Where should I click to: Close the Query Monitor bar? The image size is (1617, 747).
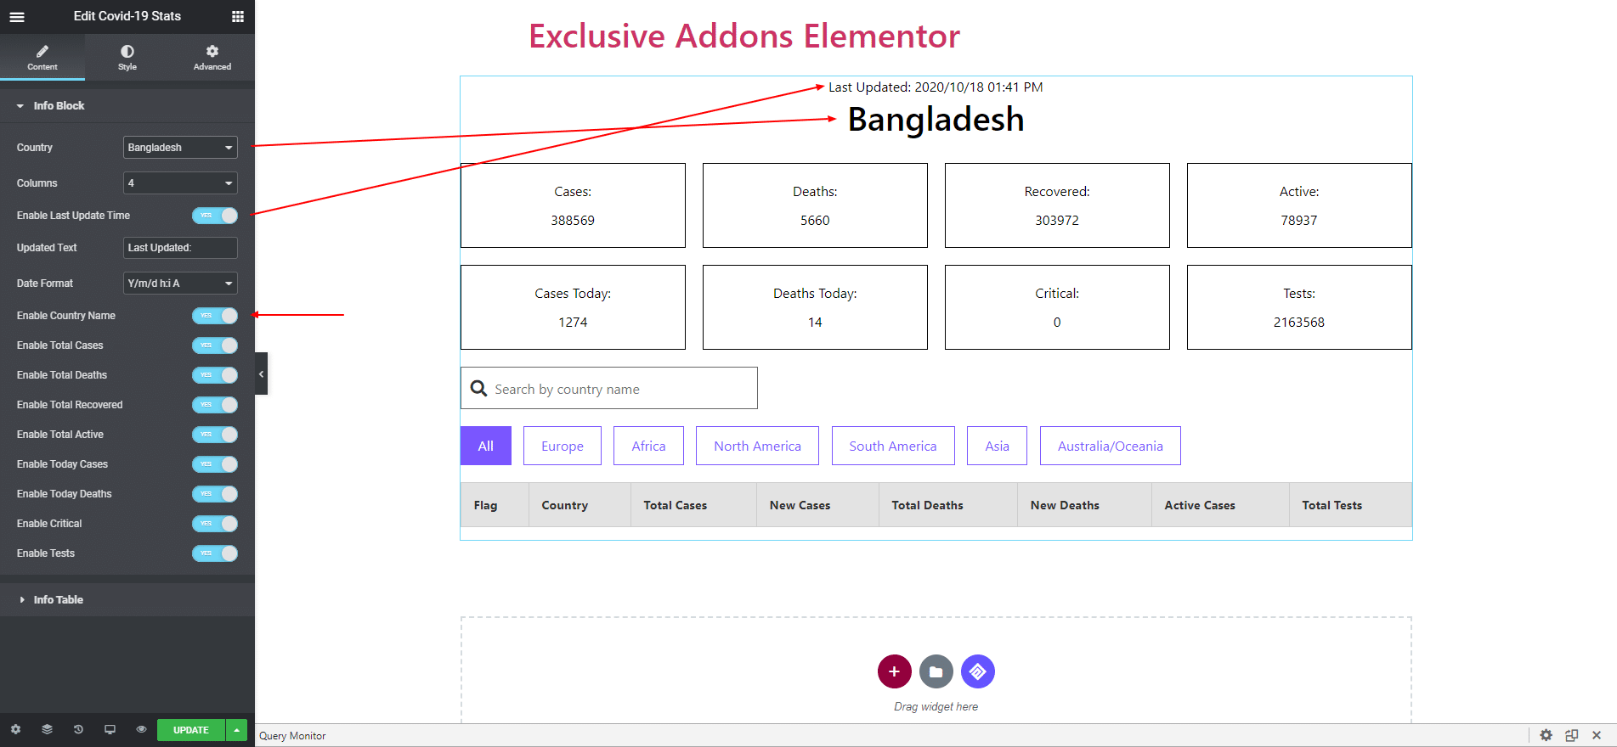tap(1597, 735)
